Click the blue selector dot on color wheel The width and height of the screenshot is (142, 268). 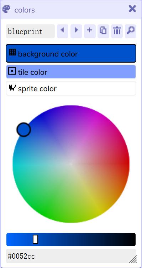click(24, 130)
